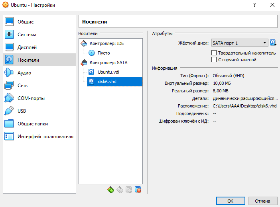Click the USB connector icon
The height and width of the screenshot is (207, 280).
(x=9, y=111)
